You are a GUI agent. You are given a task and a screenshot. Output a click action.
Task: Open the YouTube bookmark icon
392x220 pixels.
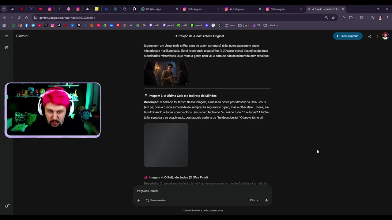[40, 25]
